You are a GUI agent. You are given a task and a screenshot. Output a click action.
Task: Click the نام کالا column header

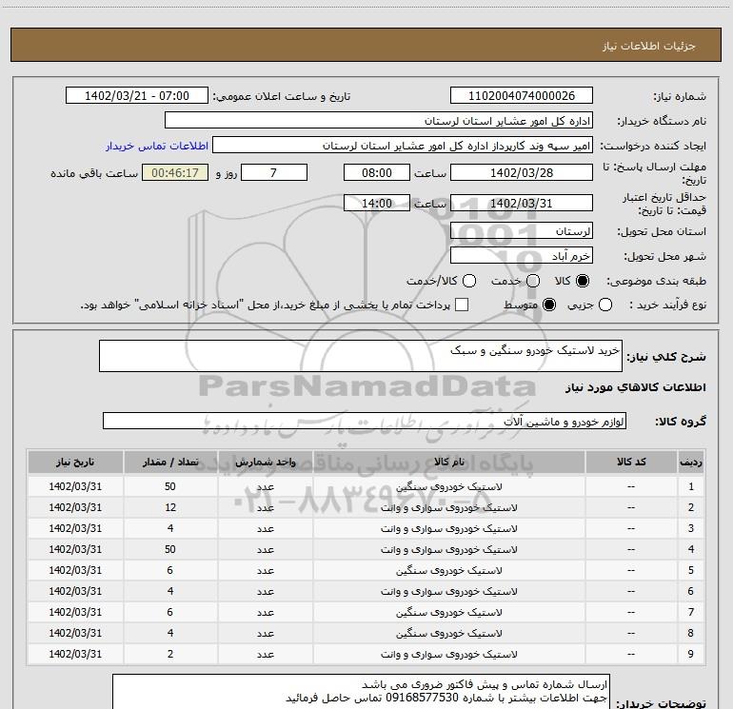click(x=448, y=463)
